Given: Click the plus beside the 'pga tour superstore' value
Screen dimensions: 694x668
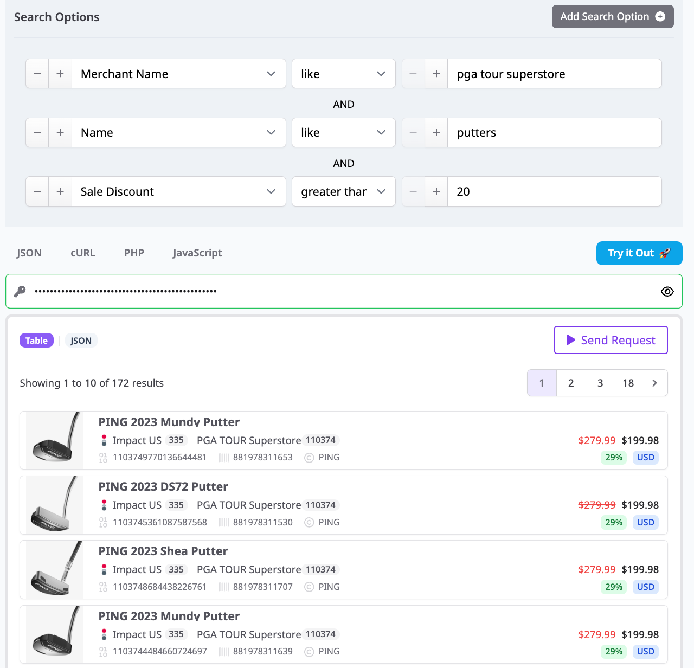Looking at the screenshot, I should pyautogui.click(x=436, y=74).
